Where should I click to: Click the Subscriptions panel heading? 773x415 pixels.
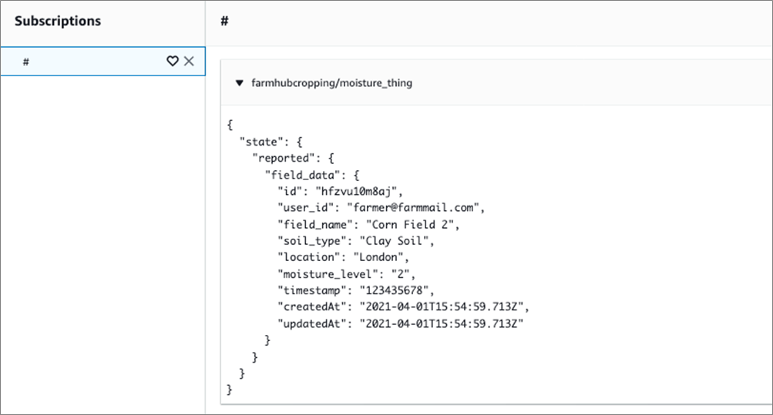click(58, 21)
